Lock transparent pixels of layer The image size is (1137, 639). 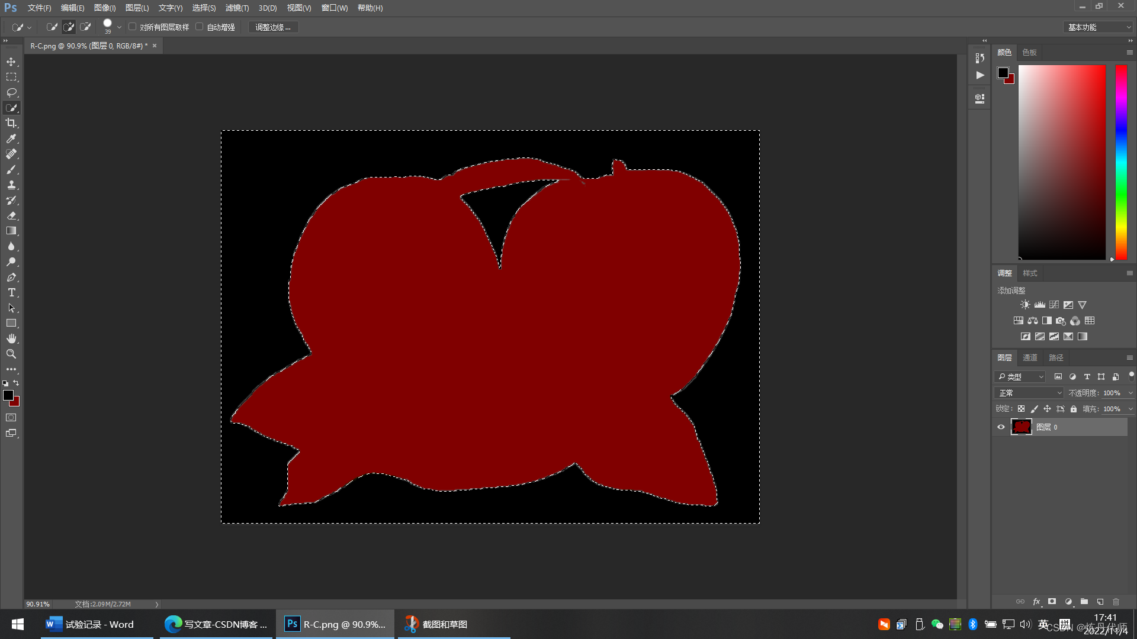1022,409
